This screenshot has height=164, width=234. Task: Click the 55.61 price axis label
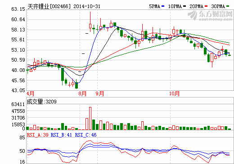[18, 40]
